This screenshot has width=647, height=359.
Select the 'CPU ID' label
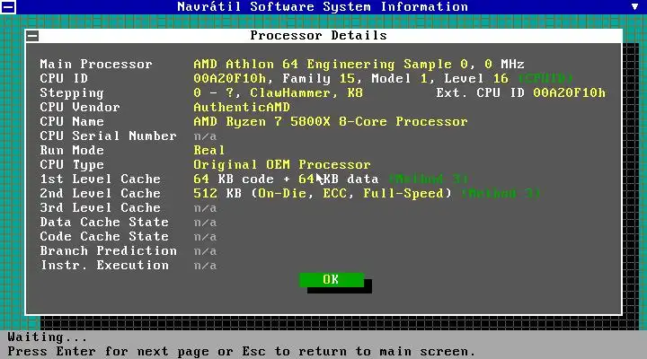point(64,78)
